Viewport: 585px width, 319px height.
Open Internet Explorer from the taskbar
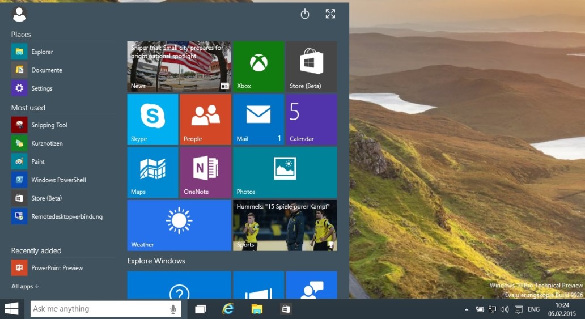[x=228, y=309]
